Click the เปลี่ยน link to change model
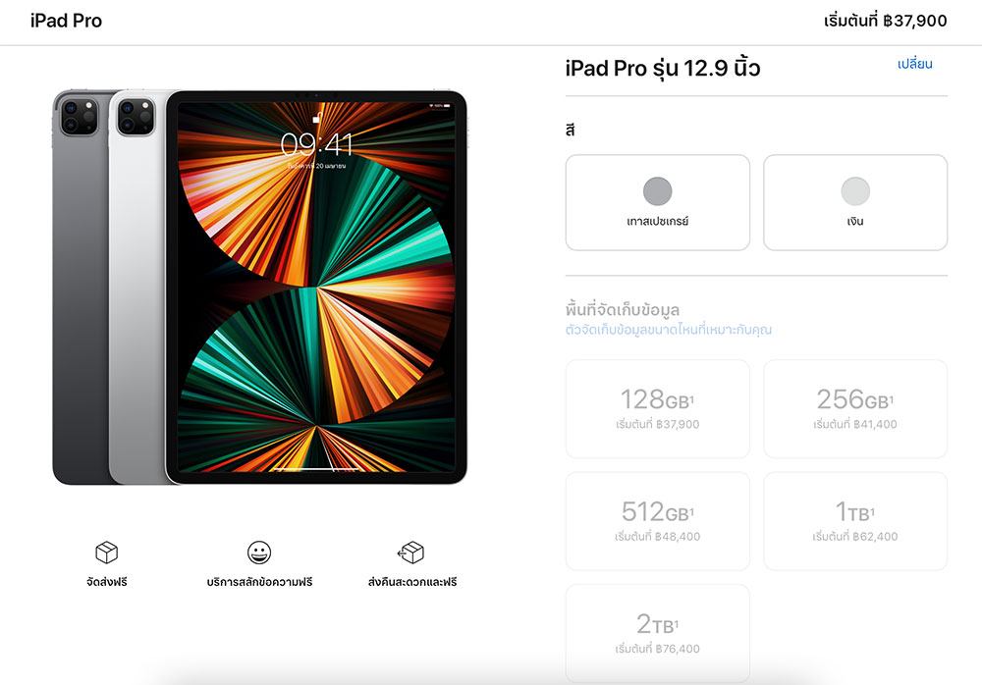The image size is (982, 685). pos(914,64)
